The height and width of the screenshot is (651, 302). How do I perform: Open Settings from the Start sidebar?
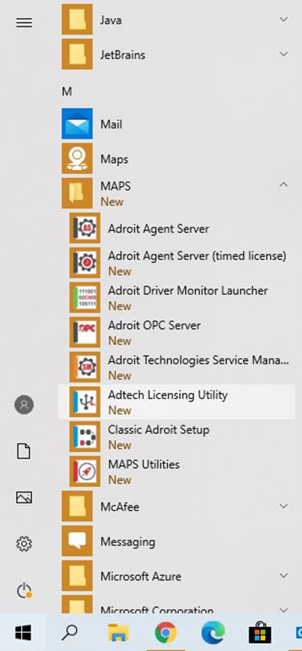24,543
